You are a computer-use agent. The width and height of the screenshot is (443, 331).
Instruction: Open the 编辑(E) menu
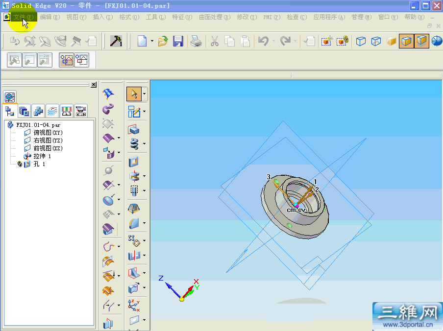point(49,17)
